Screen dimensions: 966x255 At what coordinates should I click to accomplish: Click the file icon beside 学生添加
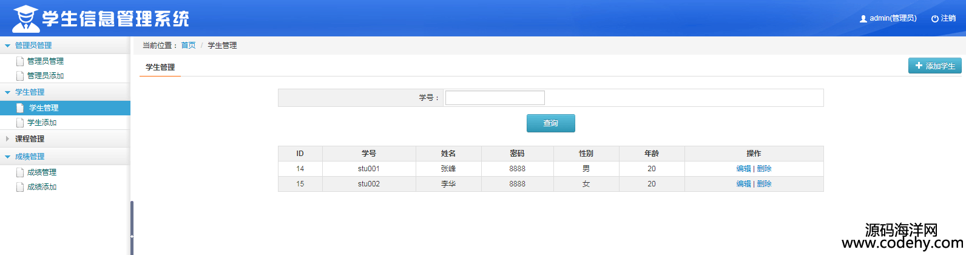click(x=20, y=123)
